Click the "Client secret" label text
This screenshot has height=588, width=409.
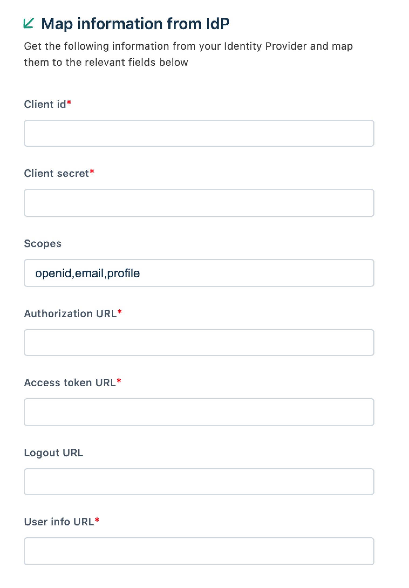point(56,173)
